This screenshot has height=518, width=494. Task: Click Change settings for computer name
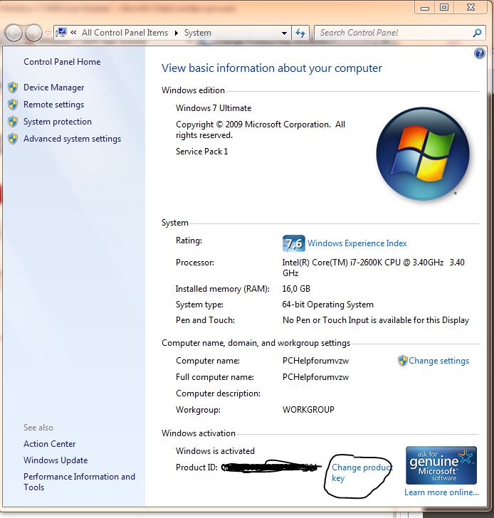(x=438, y=361)
